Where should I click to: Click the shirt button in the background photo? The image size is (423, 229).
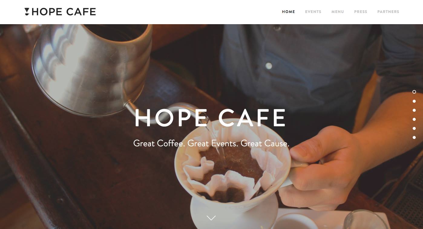click(269, 66)
